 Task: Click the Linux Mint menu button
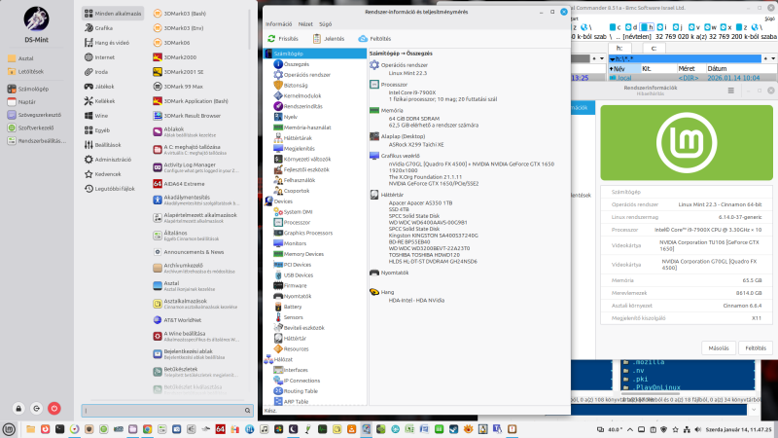click(9, 429)
